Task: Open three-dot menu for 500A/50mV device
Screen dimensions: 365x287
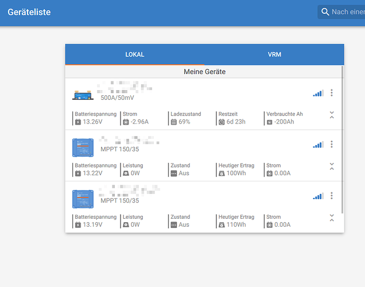Action: 332,93
